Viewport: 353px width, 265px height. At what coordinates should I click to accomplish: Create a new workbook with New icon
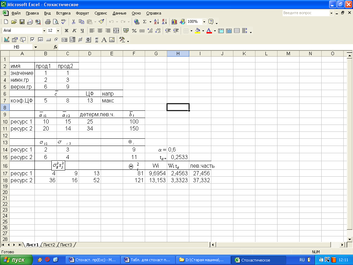(x=6, y=22)
